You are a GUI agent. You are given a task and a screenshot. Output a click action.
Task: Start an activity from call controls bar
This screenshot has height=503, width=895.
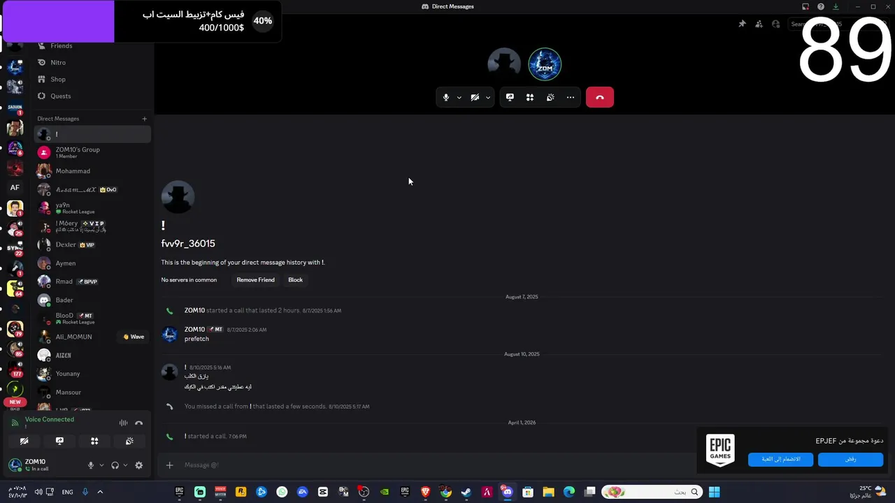tap(530, 97)
